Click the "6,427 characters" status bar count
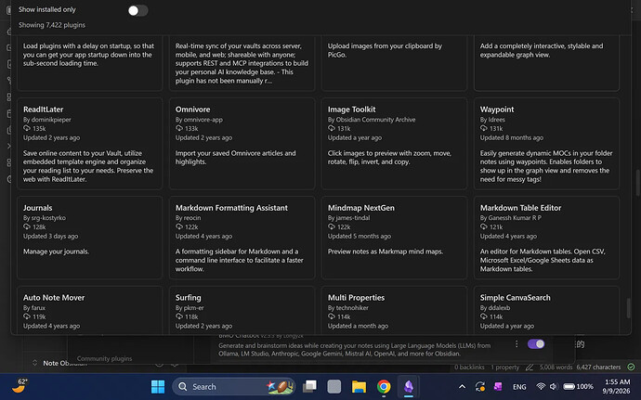Viewport: 641px width, 400px height. tap(598, 367)
